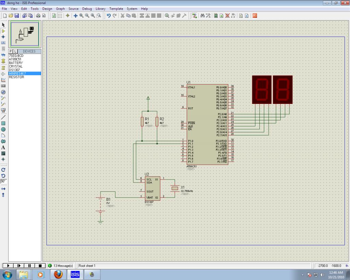
Task: Select AT89C51 in the devices list
Action: click(15, 59)
